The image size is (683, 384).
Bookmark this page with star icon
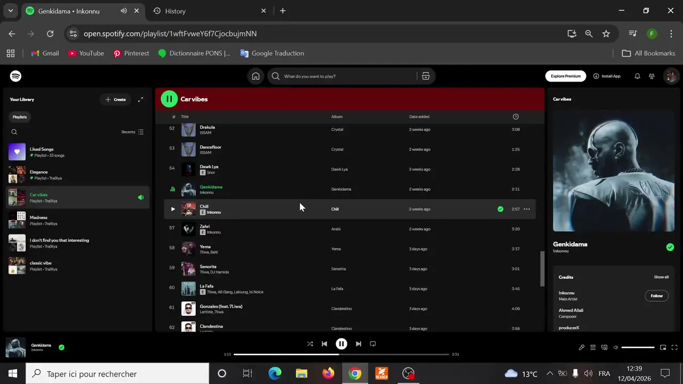point(606,34)
